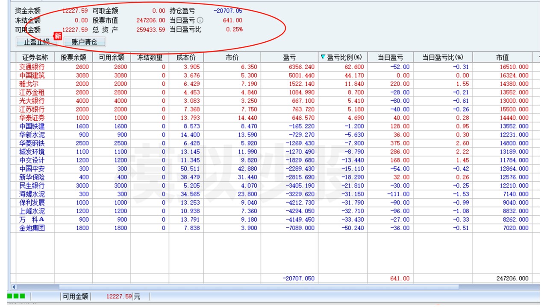
Task: Click the info icon beside 当日盈亏
Action: click(200, 20)
